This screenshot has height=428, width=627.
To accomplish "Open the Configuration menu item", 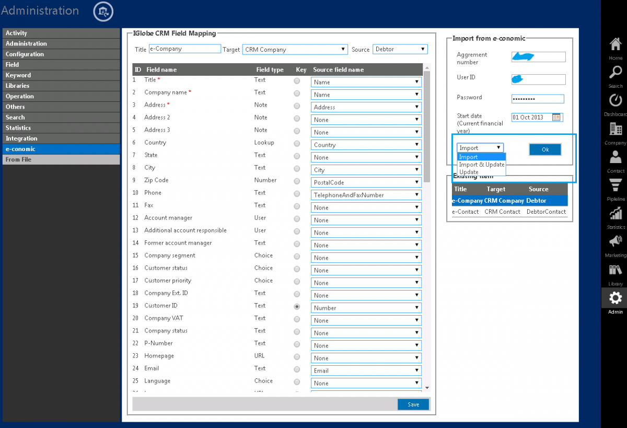I will pyautogui.click(x=61, y=54).
